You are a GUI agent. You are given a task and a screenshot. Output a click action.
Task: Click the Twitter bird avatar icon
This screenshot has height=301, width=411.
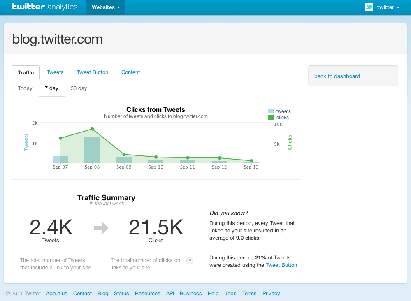(x=369, y=7)
